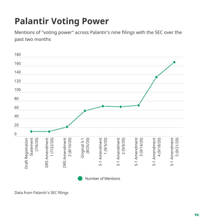Click the DRS Amendment 2 (8/10/20) axis label
This screenshot has height=217, width=201.
67,153
